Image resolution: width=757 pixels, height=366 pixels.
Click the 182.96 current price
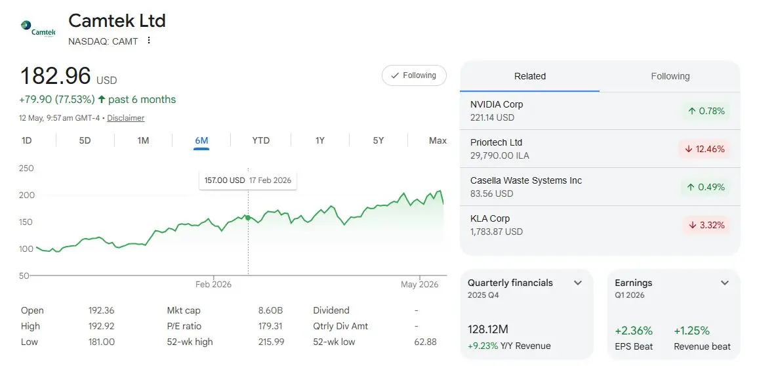point(55,76)
